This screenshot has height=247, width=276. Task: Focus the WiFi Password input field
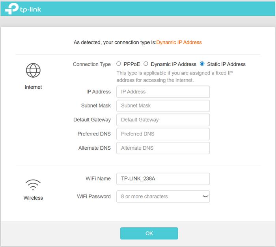click(158, 197)
